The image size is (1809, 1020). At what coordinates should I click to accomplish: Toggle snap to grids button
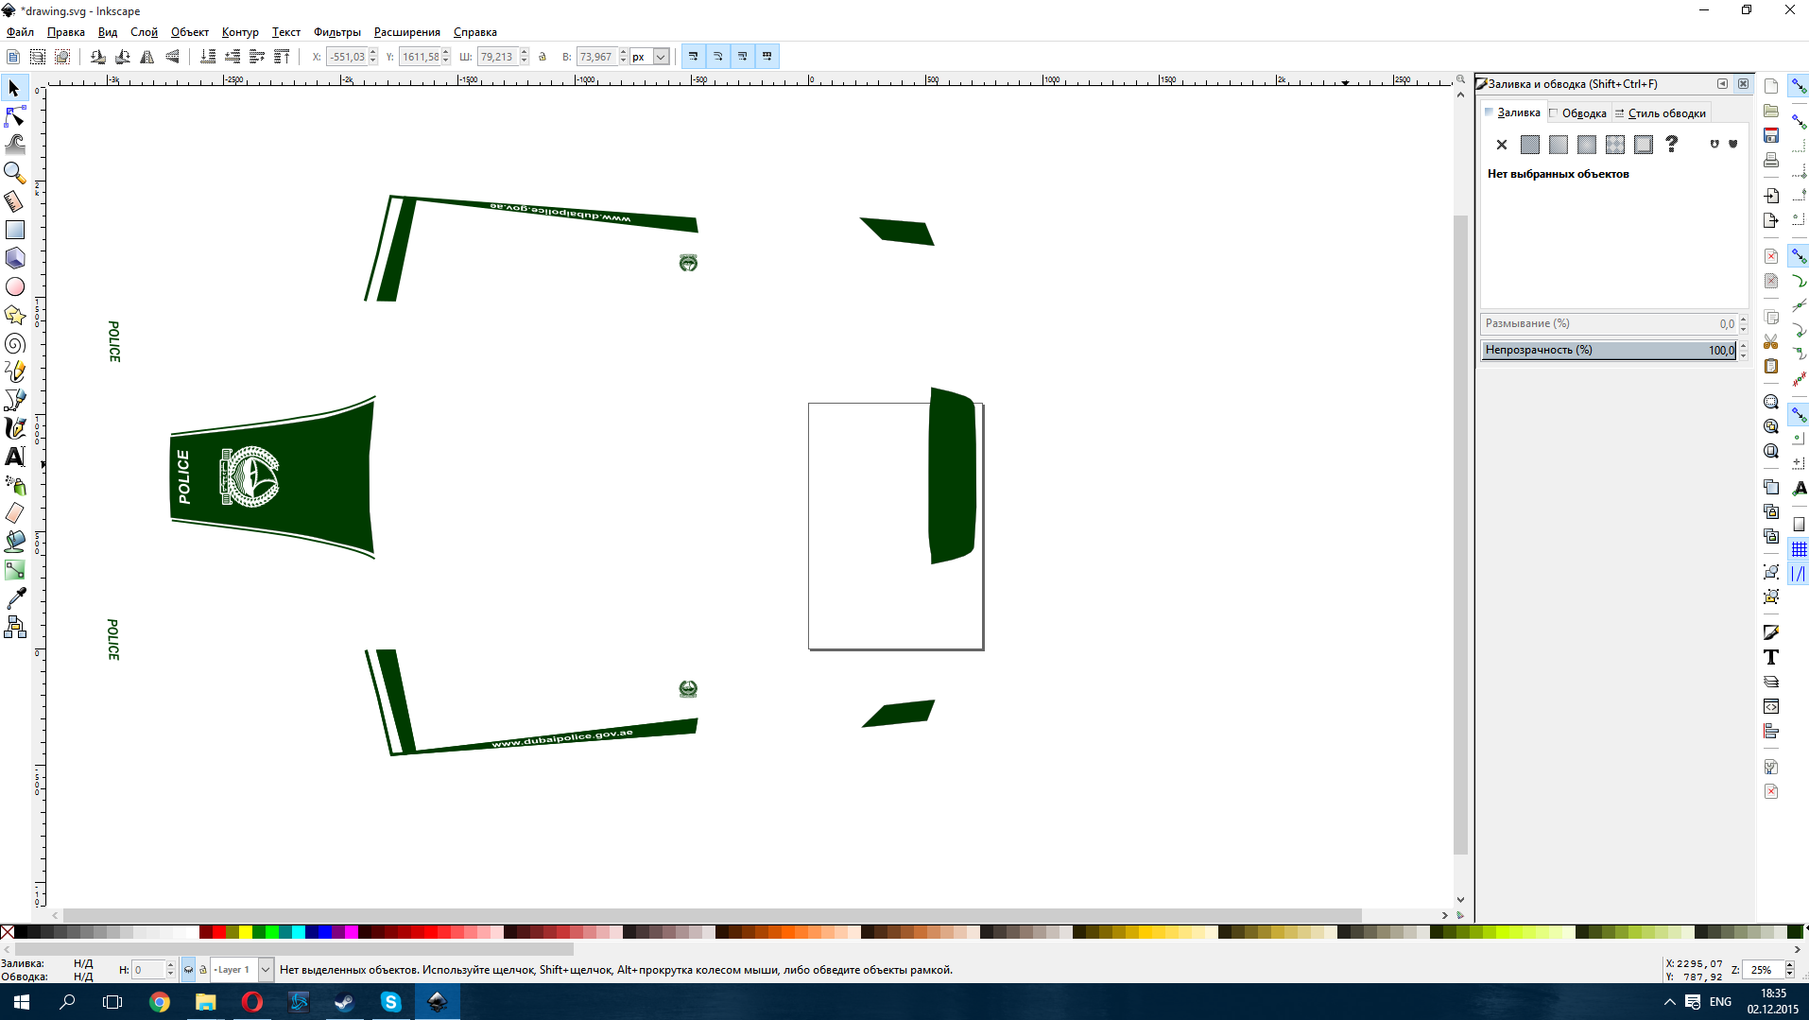tap(1799, 549)
